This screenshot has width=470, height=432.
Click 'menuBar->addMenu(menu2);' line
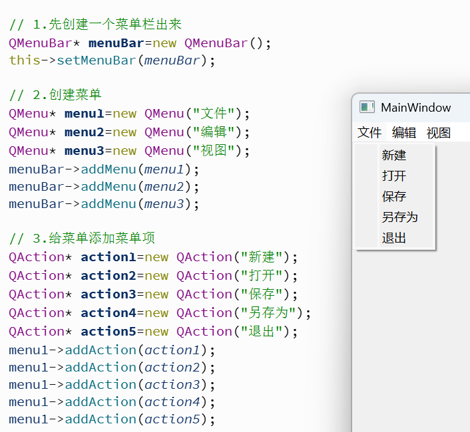click(104, 187)
